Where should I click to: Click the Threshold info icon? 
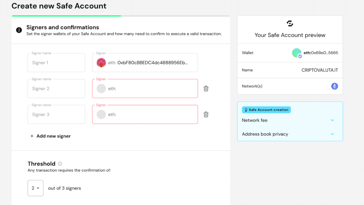click(x=60, y=164)
